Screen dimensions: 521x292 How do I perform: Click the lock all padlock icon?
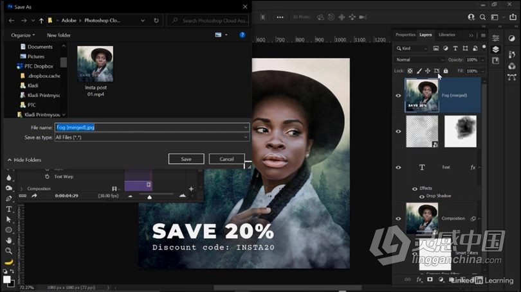click(x=446, y=71)
